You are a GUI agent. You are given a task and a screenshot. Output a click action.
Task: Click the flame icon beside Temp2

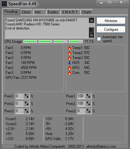click(69, 53)
